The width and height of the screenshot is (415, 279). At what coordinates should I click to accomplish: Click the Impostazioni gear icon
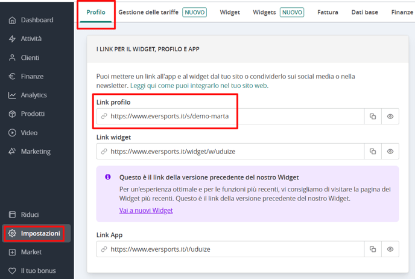(12, 233)
